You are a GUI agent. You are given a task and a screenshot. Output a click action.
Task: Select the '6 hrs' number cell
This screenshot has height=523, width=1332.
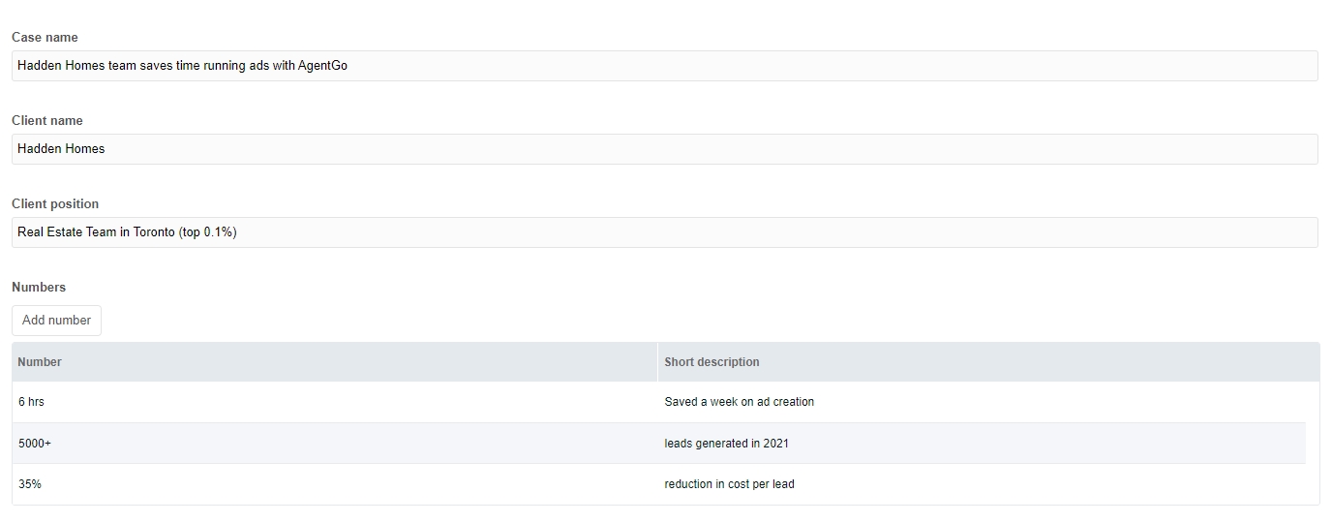click(335, 402)
